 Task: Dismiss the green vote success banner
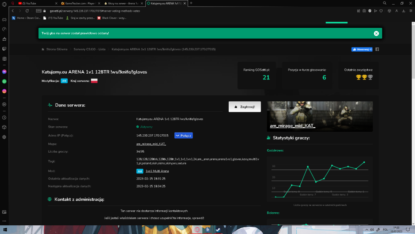click(376, 33)
